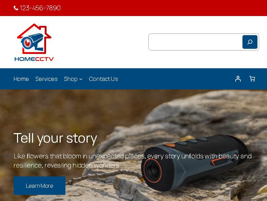Click the orange button atop the monocular
The width and height of the screenshot is (267, 201).
tap(170, 145)
